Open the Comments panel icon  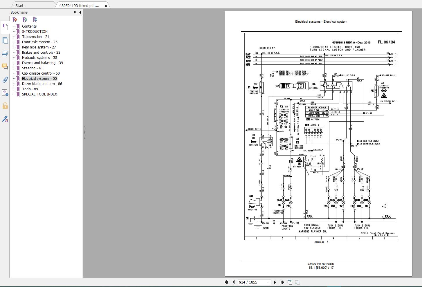pos(5,66)
